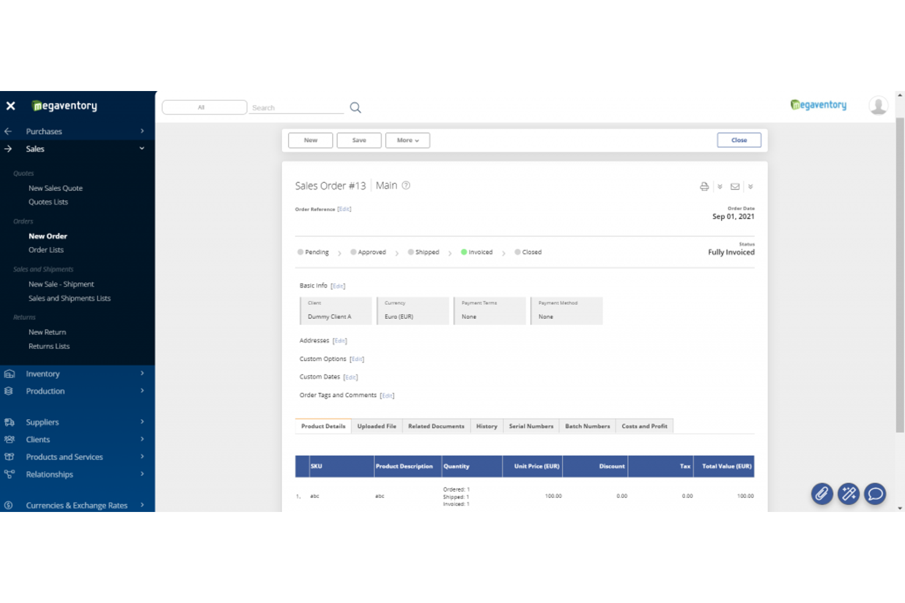Open New Sales Quote in sidebar
The image size is (905, 603).
tap(56, 188)
